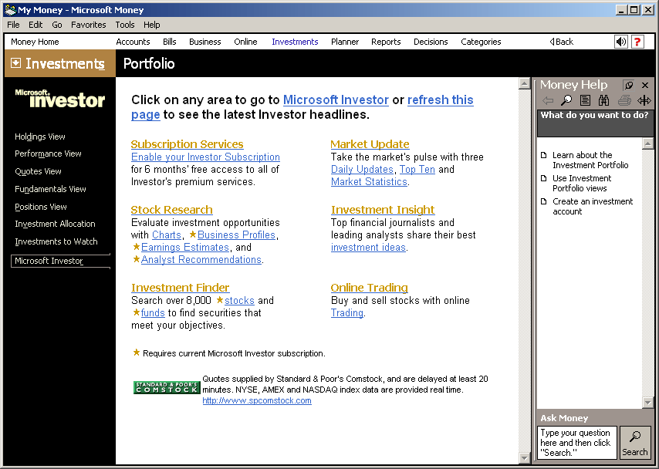The height and width of the screenshot is (469, 659).
Task: Select the Investments navigation item
Action: (295, 42)
